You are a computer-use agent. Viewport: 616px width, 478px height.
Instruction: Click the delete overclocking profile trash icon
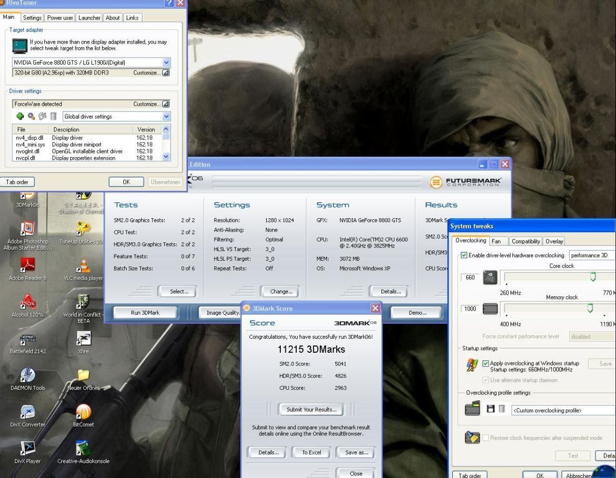502,409
